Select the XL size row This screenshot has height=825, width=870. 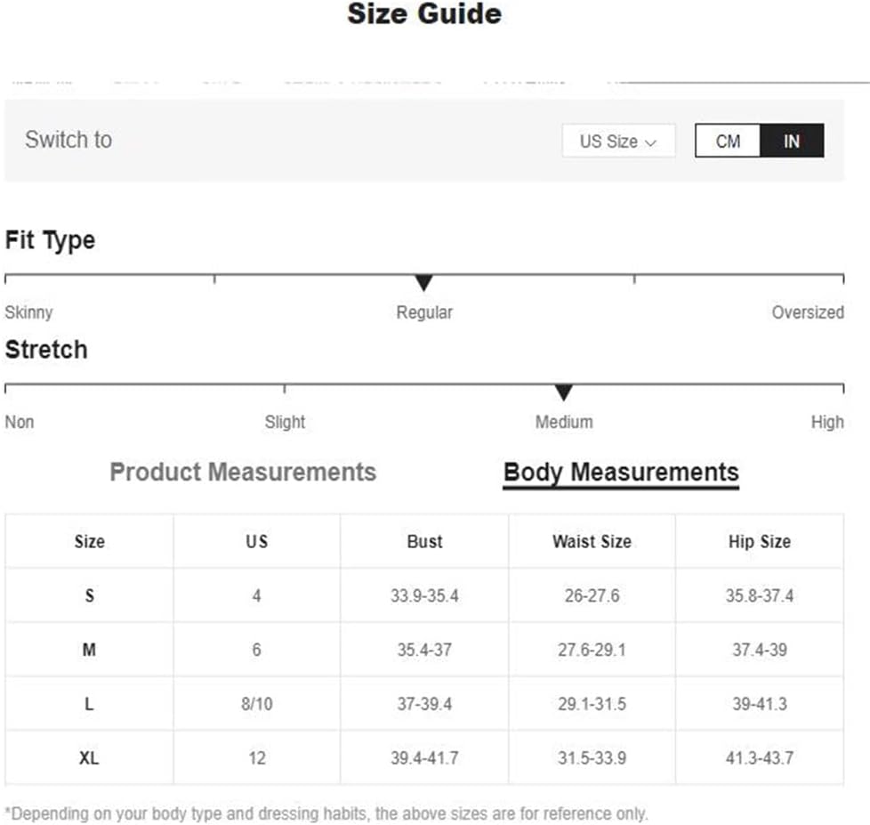89,758
